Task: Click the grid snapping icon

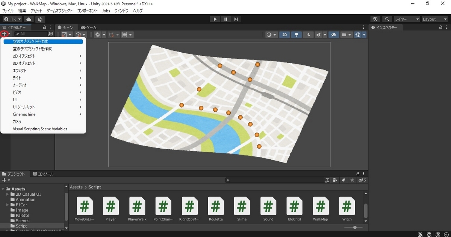Action: tap(111, 35)
